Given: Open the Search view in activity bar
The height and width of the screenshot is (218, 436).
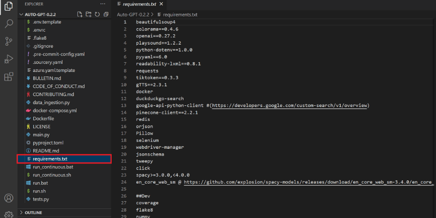Looking at the screenshot, I should tap(9, 24).
